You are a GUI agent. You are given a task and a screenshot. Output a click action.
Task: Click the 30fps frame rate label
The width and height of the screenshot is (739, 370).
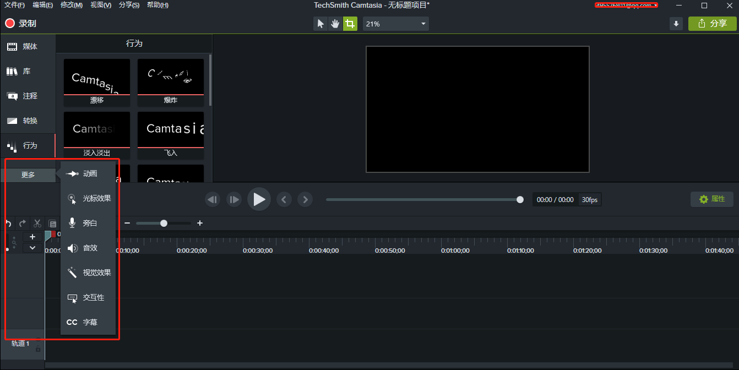click(590, 200)
